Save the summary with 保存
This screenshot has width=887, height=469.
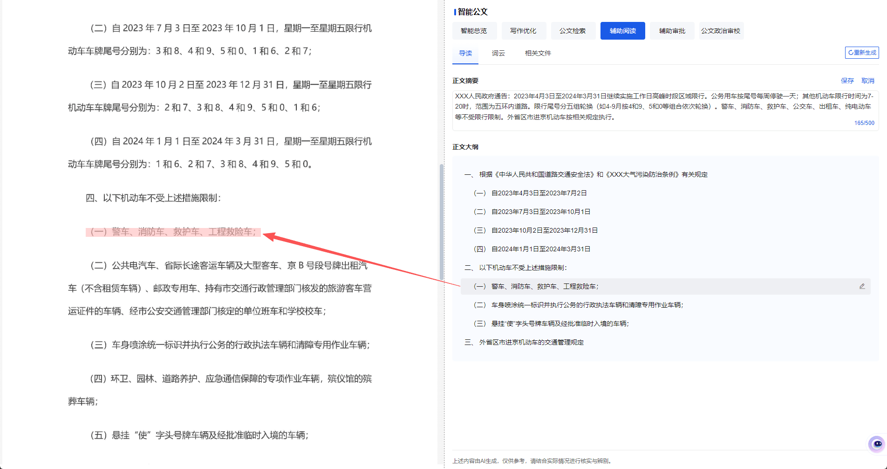coord(847,81)
